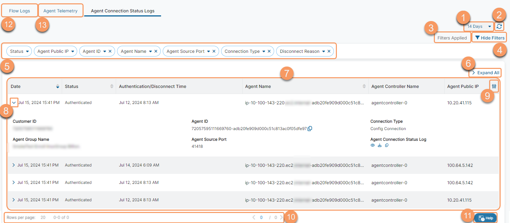
Task: Collapse the expanded Jul 15 log entry
Action: click(13, 102)
